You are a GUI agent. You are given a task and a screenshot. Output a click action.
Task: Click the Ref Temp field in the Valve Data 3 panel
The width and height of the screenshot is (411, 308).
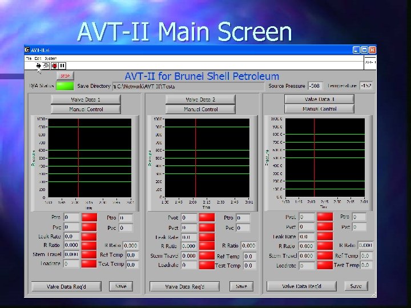tap(366, 256)
